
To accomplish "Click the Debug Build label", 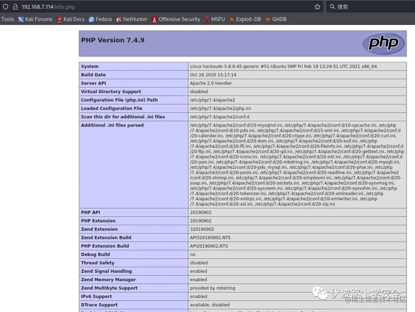I will 95,254.
